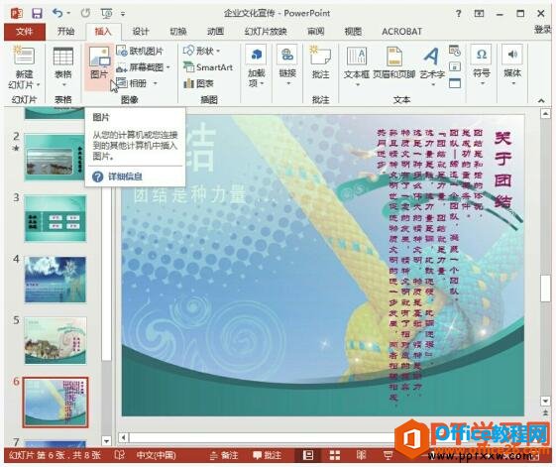Open the 文件 File tab
Screen dimensions: 556x467
[x=25, y=32]
